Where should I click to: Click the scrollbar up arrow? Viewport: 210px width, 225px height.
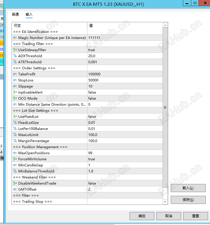(x=165, y=25)
